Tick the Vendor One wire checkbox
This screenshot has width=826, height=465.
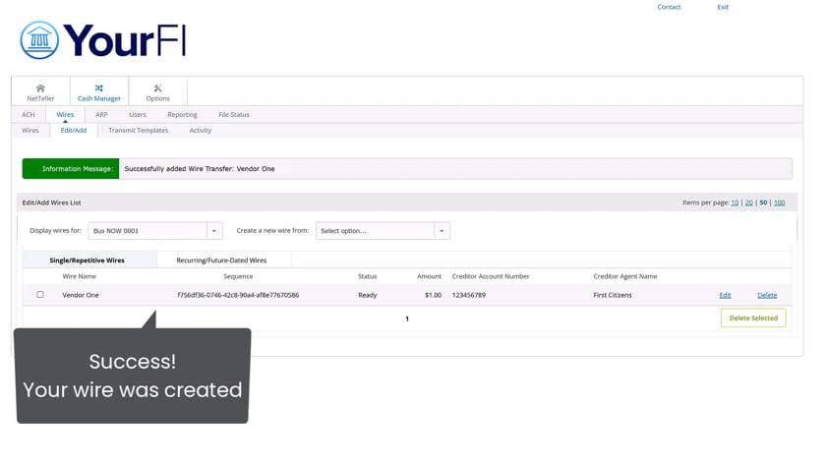[x=40, y=295]
